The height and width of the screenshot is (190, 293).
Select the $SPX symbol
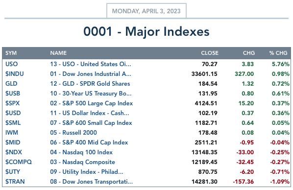pyautogui.click(x=13, y=103)
